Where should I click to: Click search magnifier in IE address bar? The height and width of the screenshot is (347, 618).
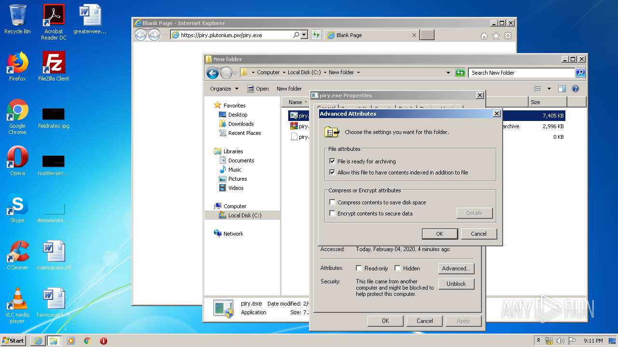tap(296, 35)
